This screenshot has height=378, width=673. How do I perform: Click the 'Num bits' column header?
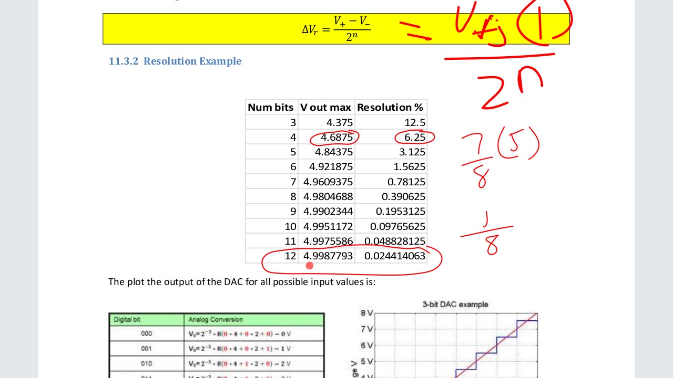click(x=271, y=107)
